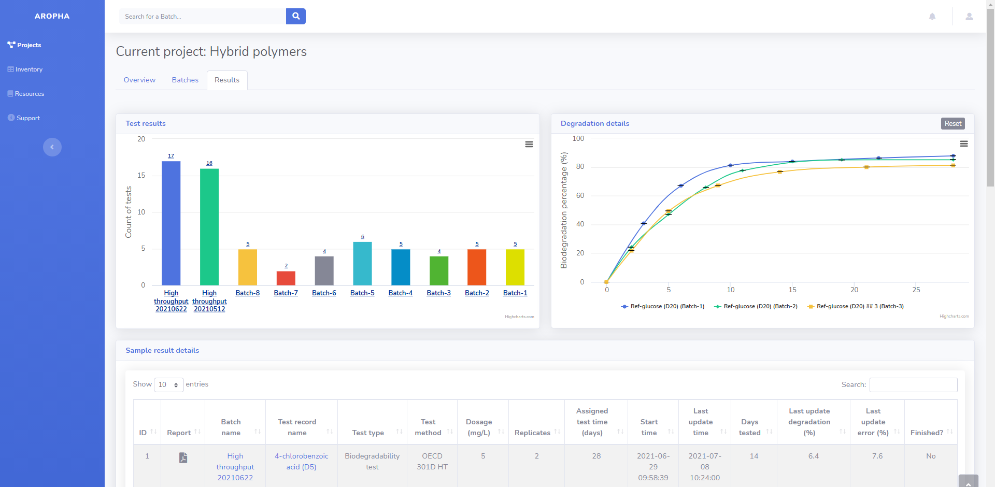995x487 pixels.
Task: Click the Batch-4 axis label
Action: click(401, 293)
